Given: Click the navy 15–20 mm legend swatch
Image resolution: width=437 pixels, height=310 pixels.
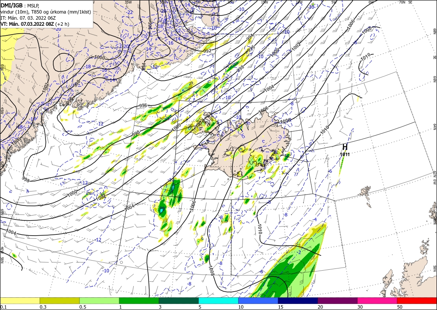Looking at the screenshot, I should point(298,300).
